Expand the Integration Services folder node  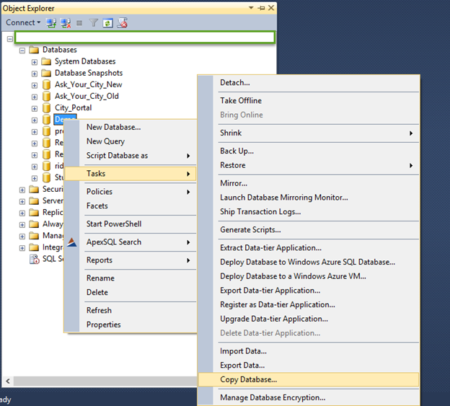pos(22,248)
